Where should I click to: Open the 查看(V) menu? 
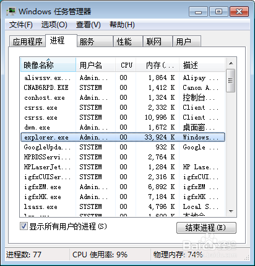click(89, 25)
